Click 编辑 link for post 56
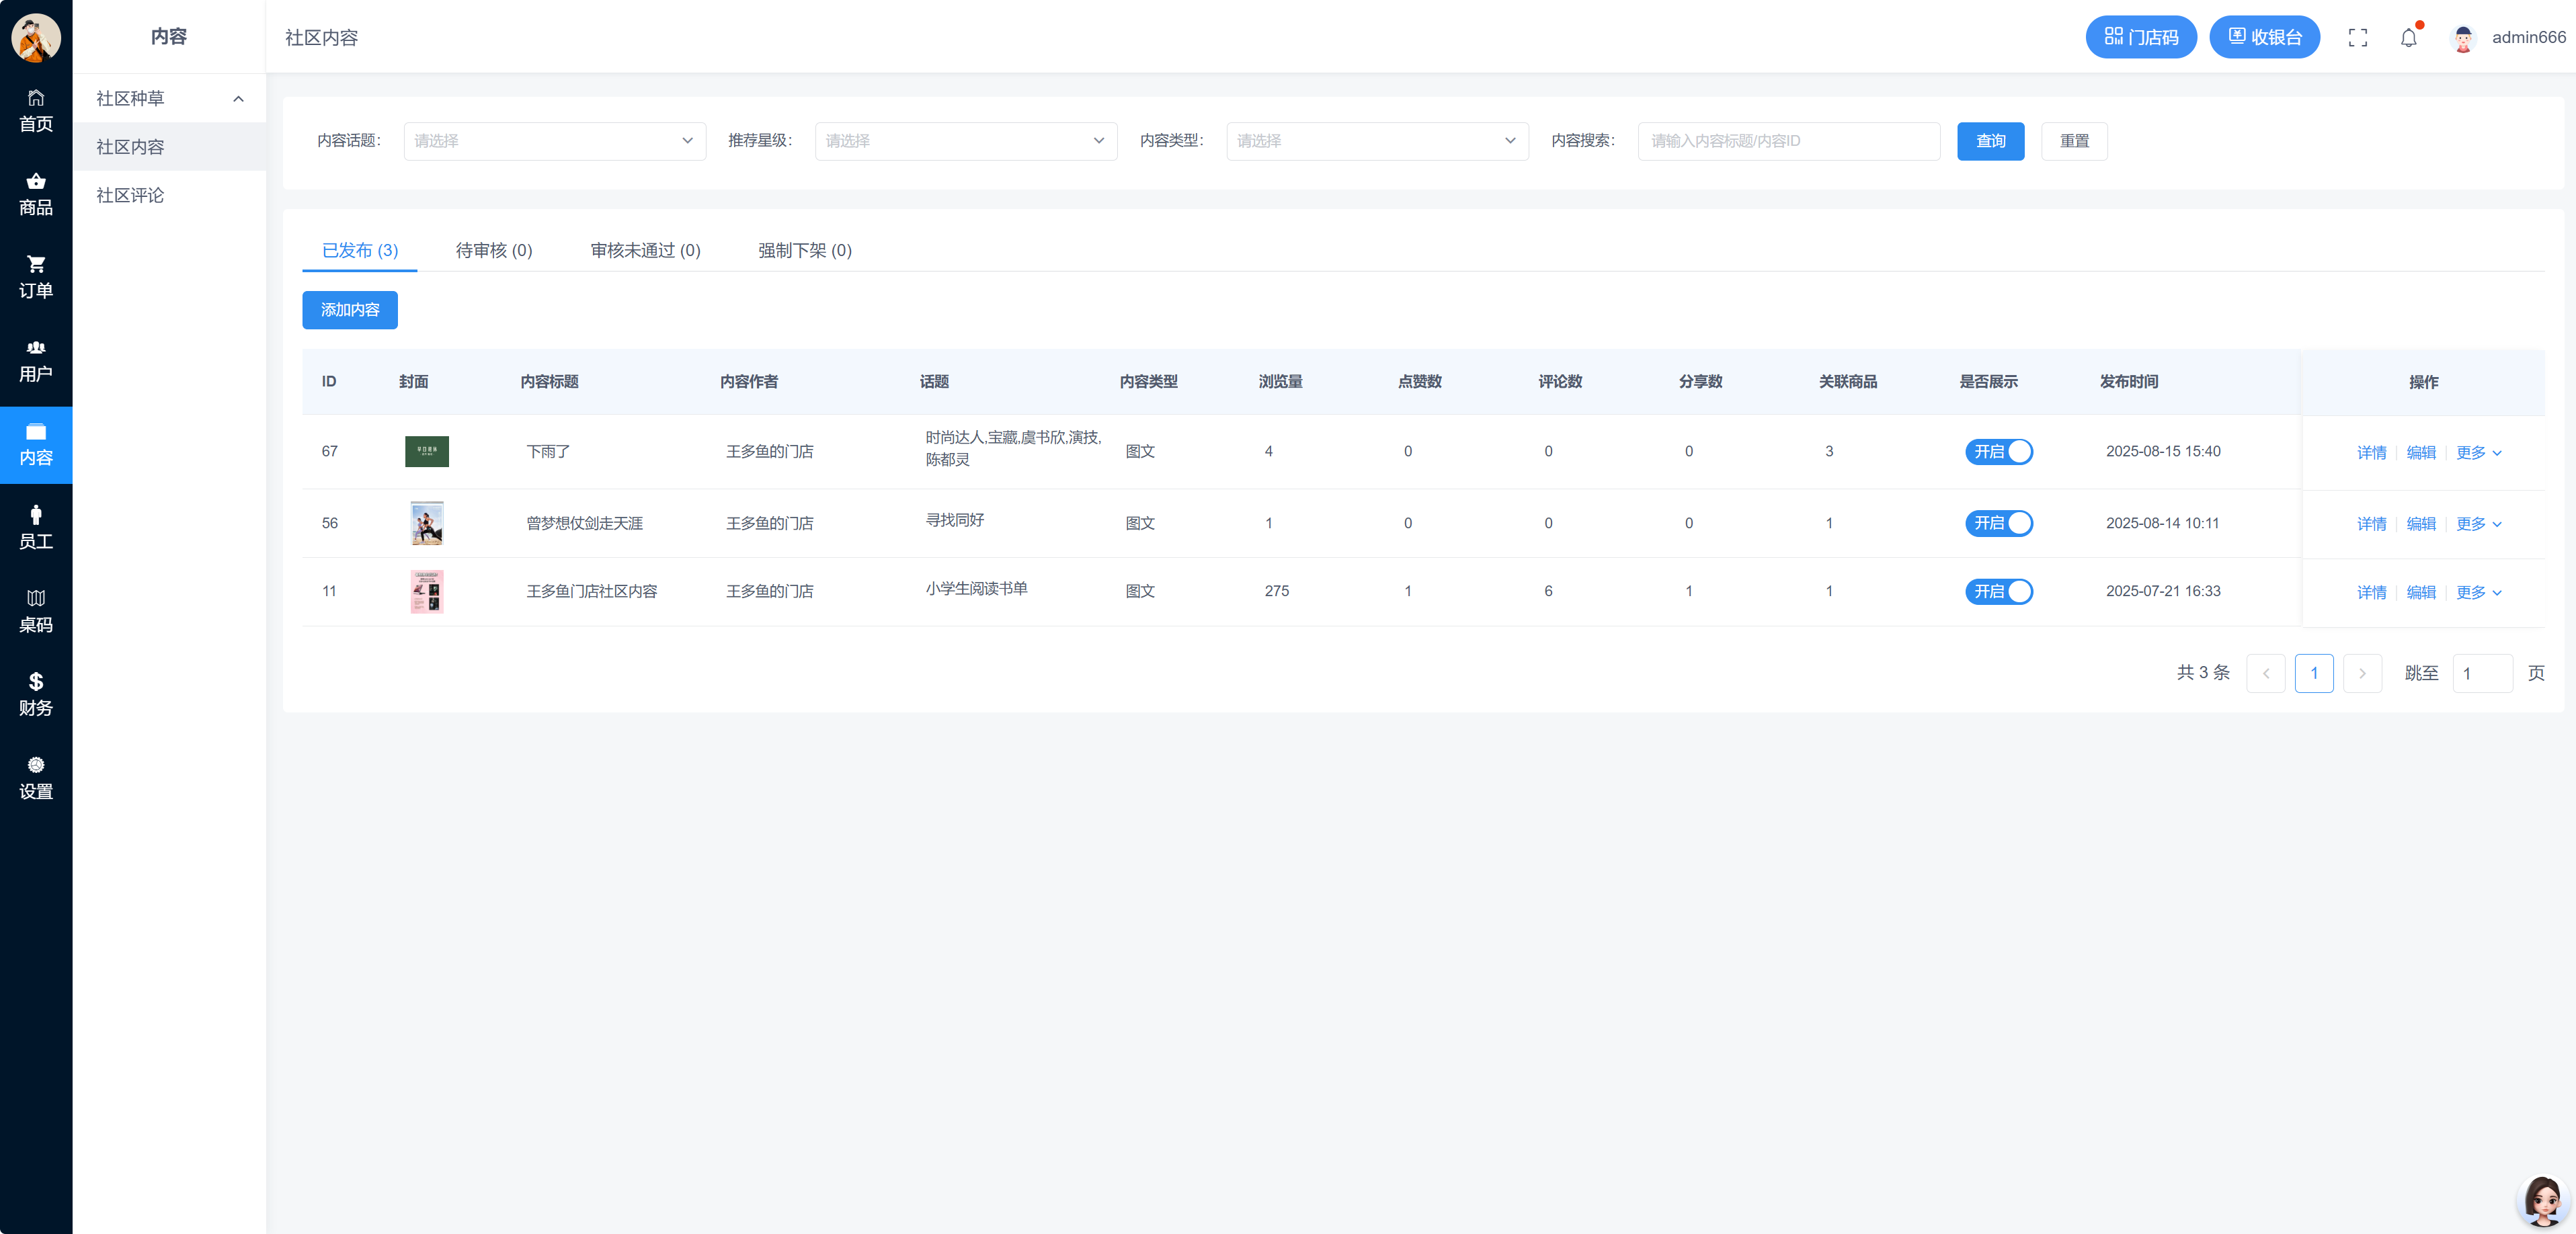 [2420, 524]
